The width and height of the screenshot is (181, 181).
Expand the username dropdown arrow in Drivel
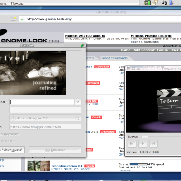78,102
